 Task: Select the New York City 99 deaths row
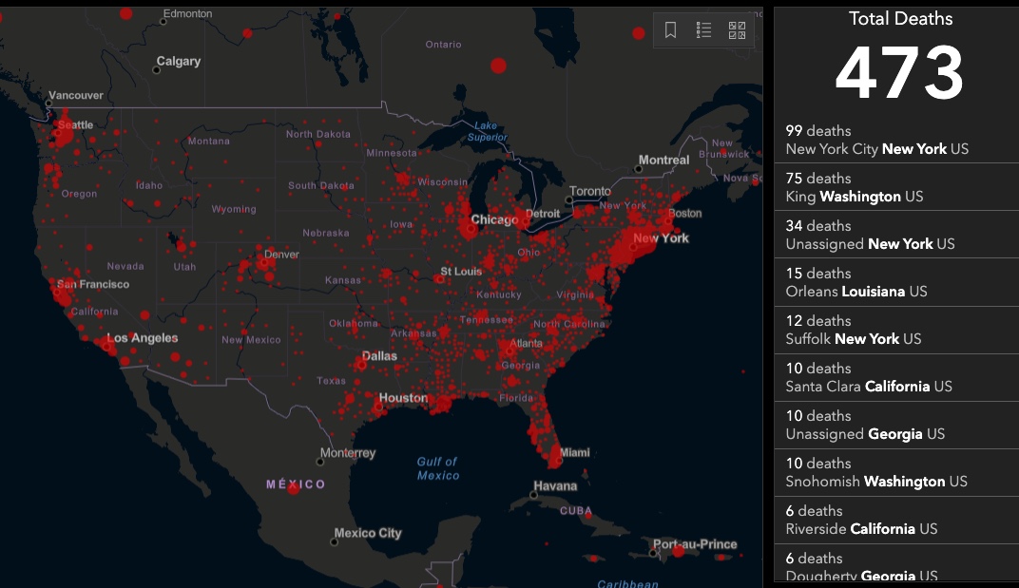click(x=895, y=140)
